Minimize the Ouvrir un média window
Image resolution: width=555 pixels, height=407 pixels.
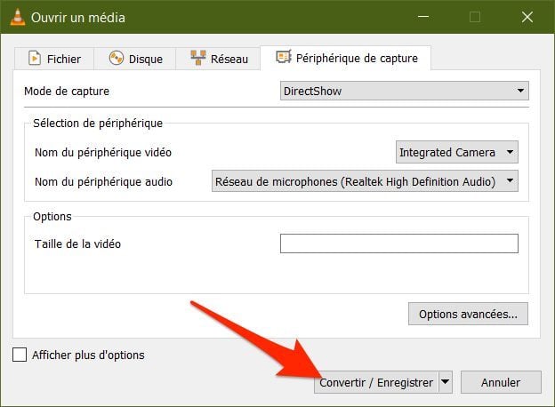tap(423, 17)
